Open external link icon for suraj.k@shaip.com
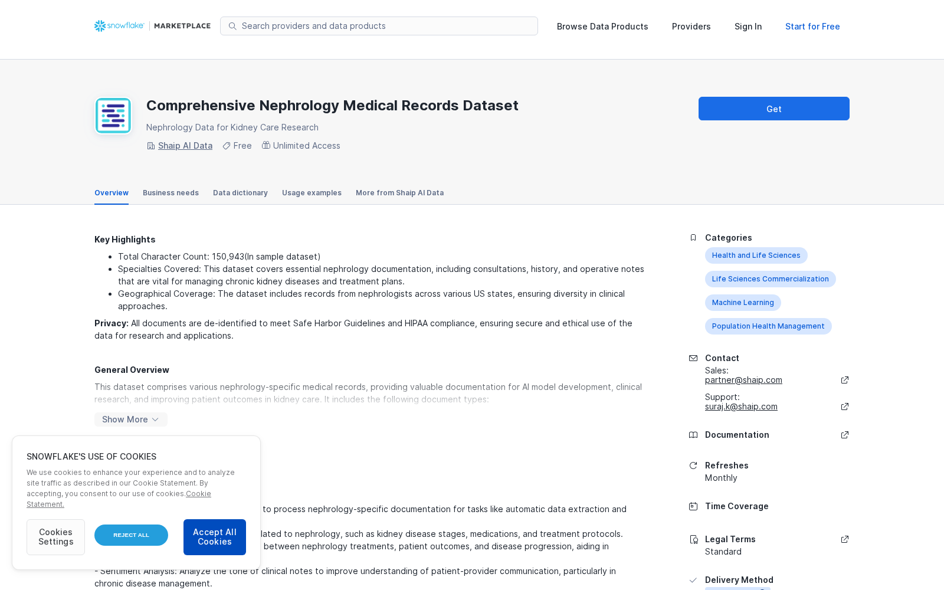Image resolution: width=944 pixels, height=590 pixels. [x=845, y=407]
